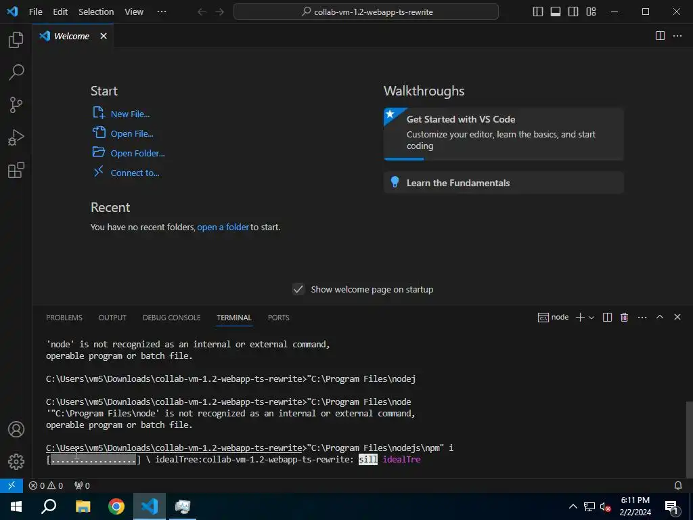This screenshot has width=693, height=520.
Task: Click the npm install progress bar
Action: [93, 460]
